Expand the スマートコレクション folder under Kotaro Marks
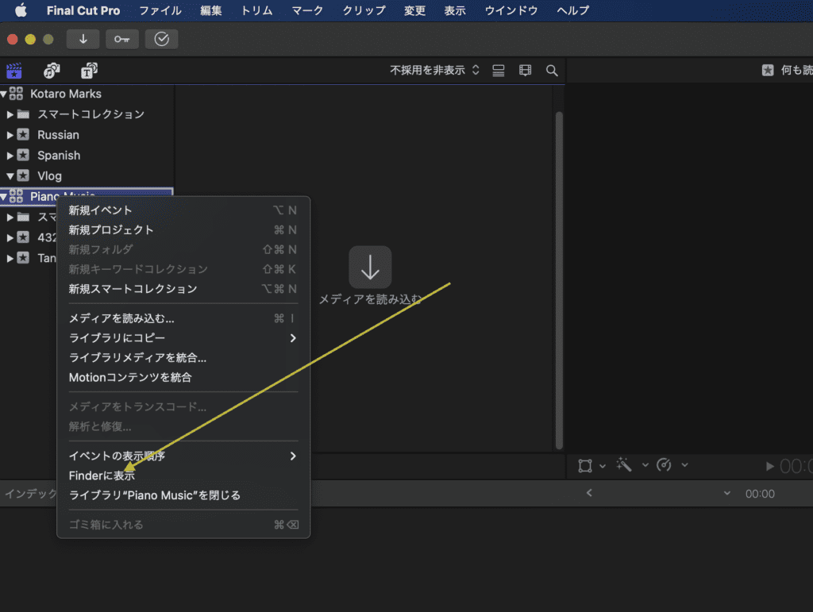This screenshot has height=612, width=813. coord(10,114)
